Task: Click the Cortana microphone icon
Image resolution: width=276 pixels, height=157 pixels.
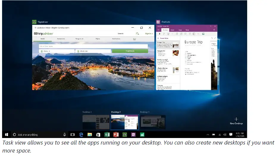Action: point(65,135)
